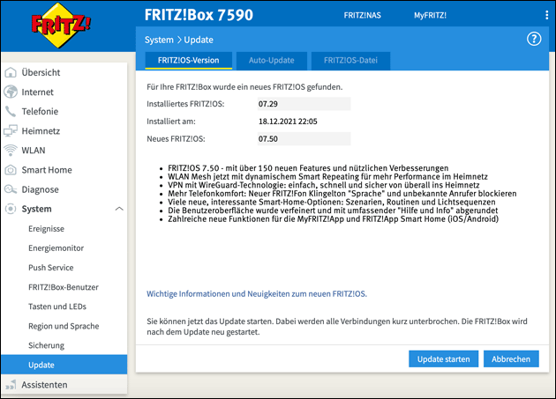Click the Update starten button
The height and width of the screenshot is (399, 556).
(x=443, y=359)
